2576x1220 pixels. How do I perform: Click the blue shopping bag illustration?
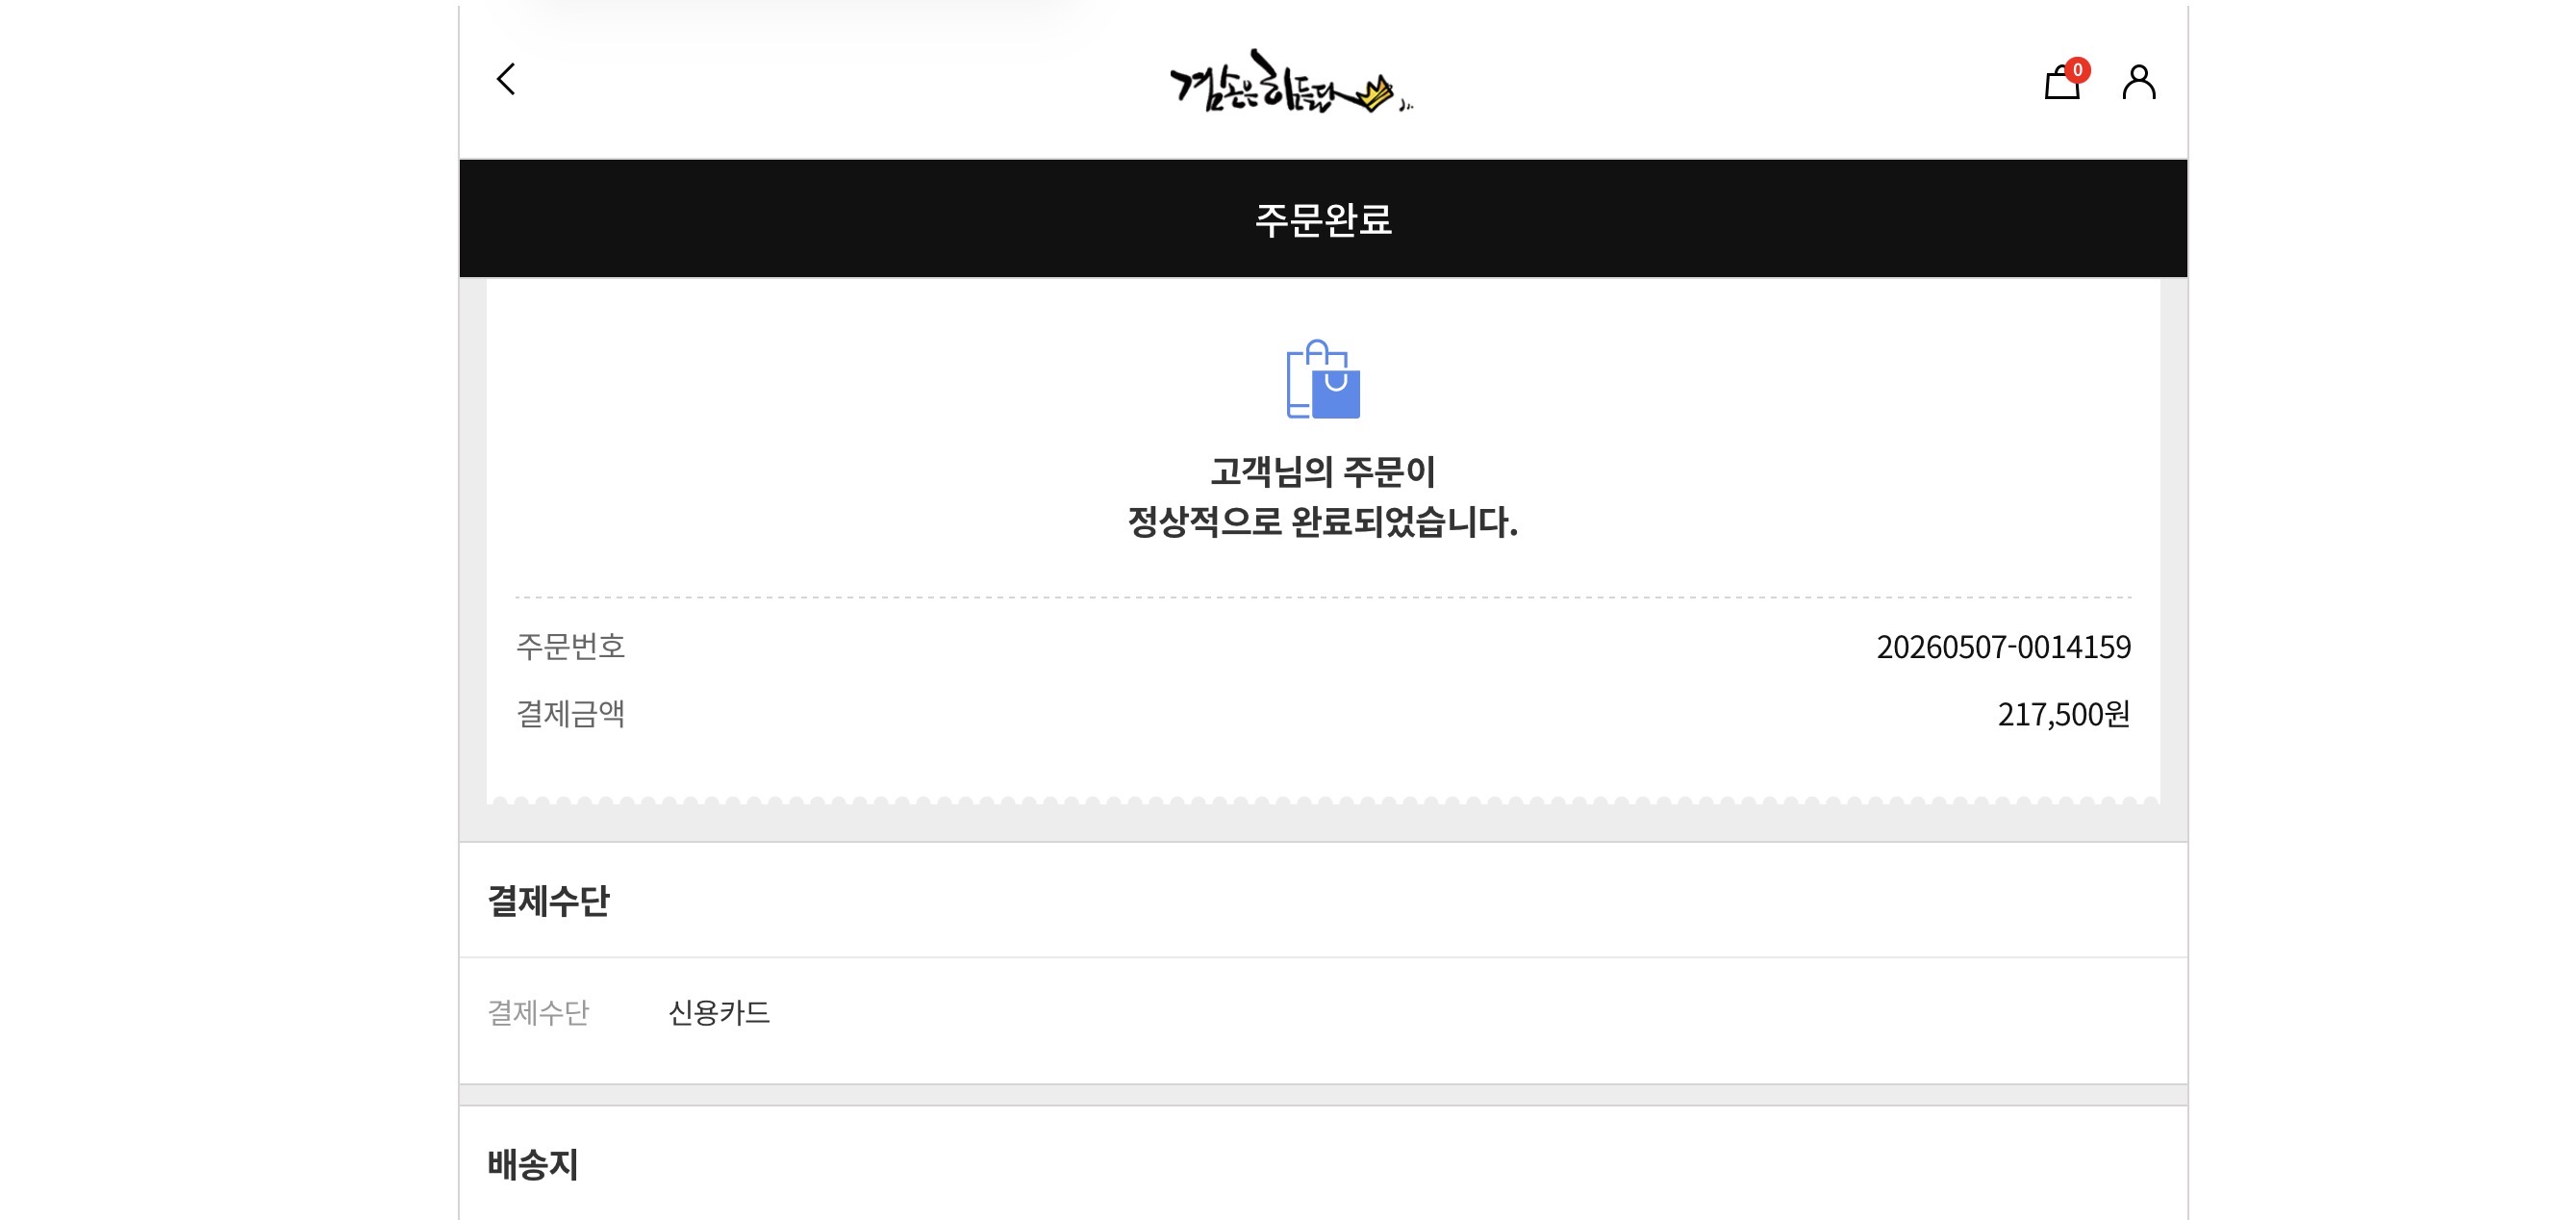[x=1323, y=379]
